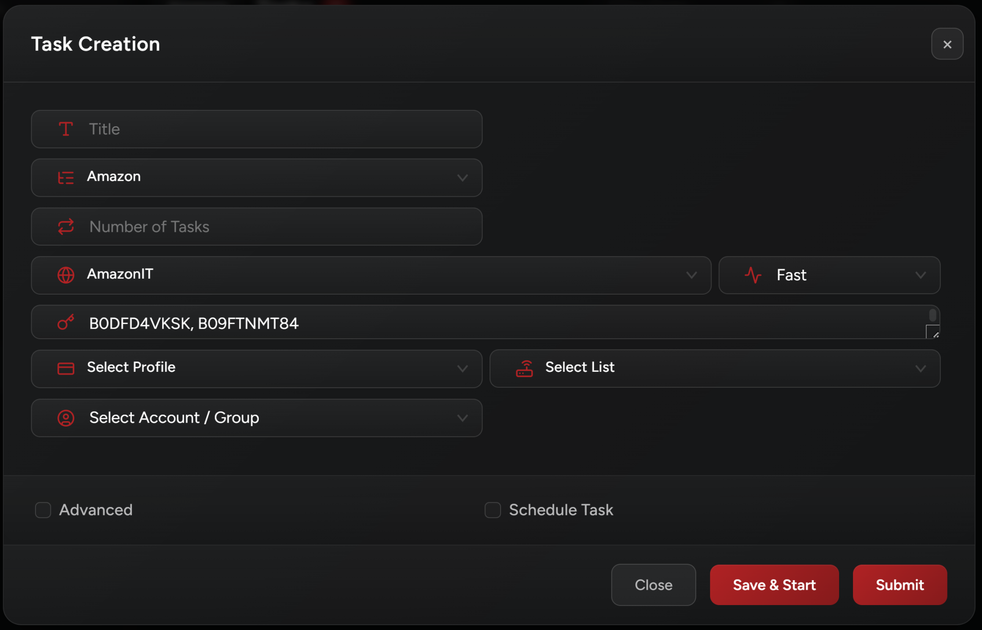Enable the Advanced checkbox
Image resolution: width=982 pixels, height=630 pixels.
coord(43,510)
